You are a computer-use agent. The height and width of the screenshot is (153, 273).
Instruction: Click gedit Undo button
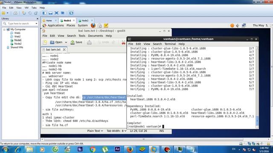pyautogui.click(x=103, y=42)
